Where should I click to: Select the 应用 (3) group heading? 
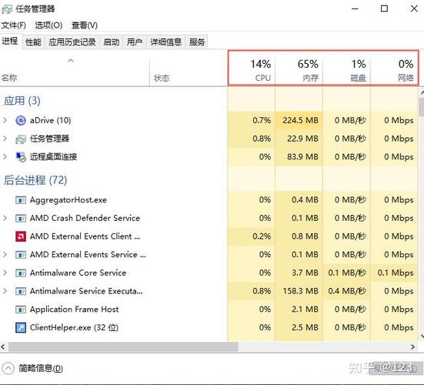[22, 101]
